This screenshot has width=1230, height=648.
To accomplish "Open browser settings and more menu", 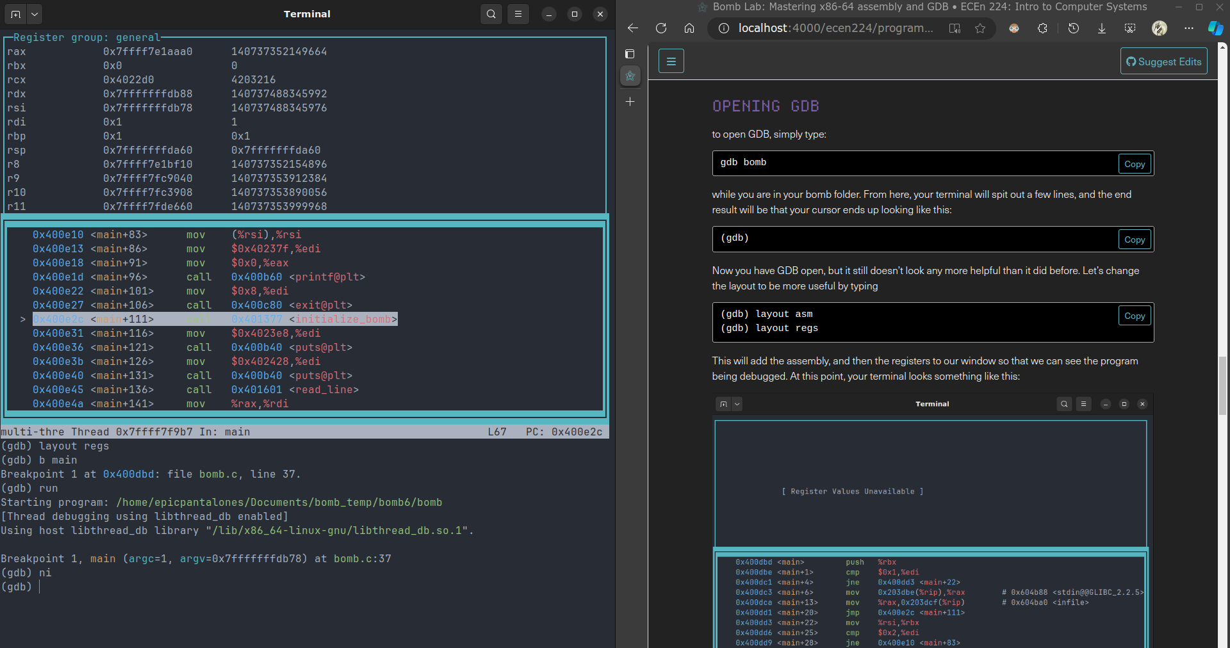I will (1189, 28).
